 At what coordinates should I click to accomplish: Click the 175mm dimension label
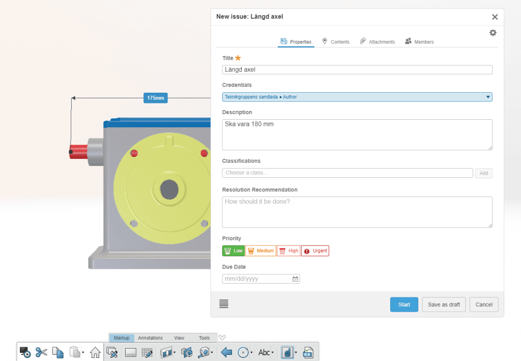pos(155,98)
